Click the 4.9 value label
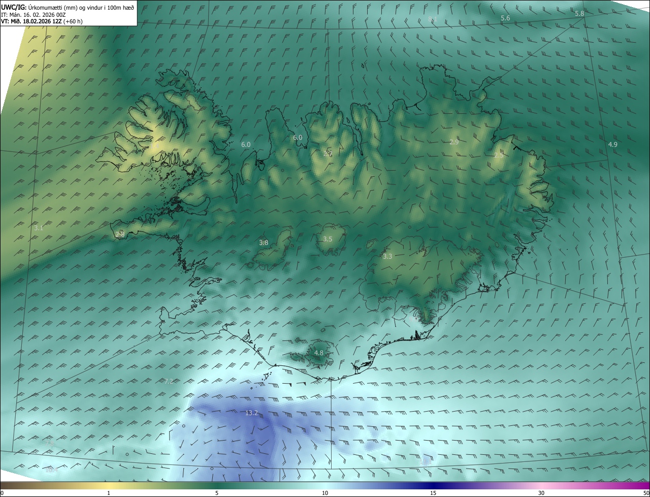 (613, 145)
